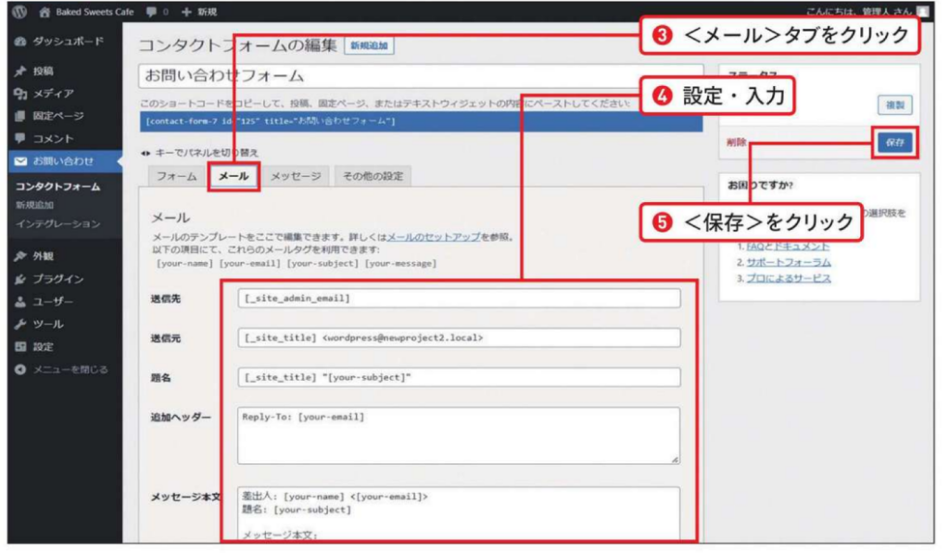Open Baked Sweets Cafe site home icon
This screenshot has height=553, width=949.
point(44,11)
